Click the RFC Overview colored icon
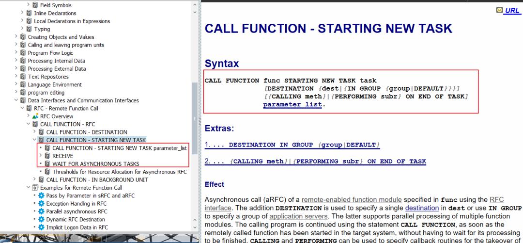 [x=35, y=116]
